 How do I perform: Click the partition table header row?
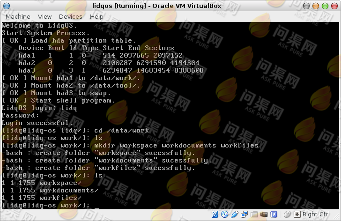tap(96, 48)
